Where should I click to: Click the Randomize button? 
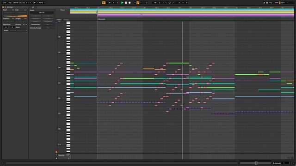point(36,24)
